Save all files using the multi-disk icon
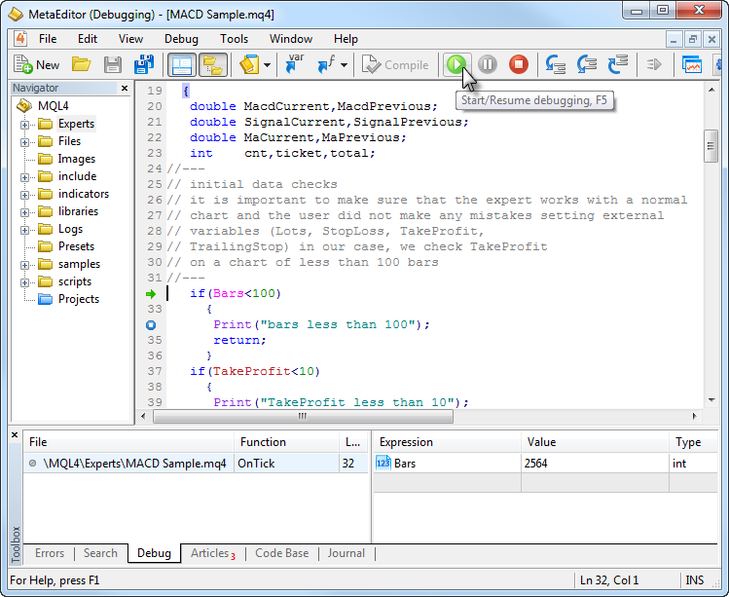 pos(144,65)
